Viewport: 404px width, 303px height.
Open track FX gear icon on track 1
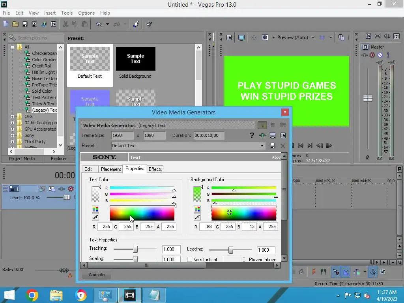(71, 189)
